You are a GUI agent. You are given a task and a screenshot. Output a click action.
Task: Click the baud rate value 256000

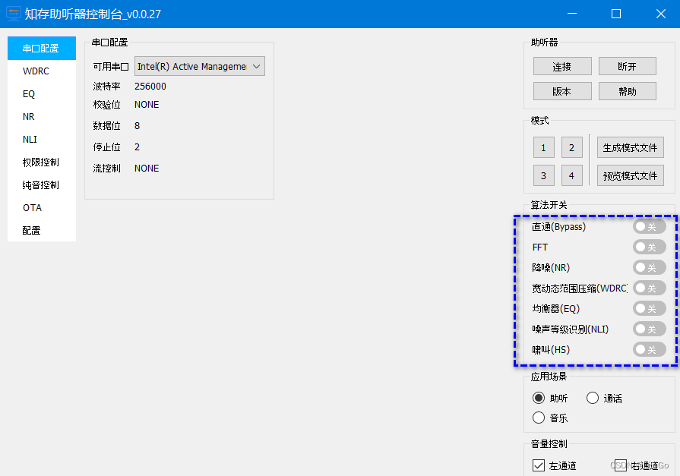tap(150, 87)
